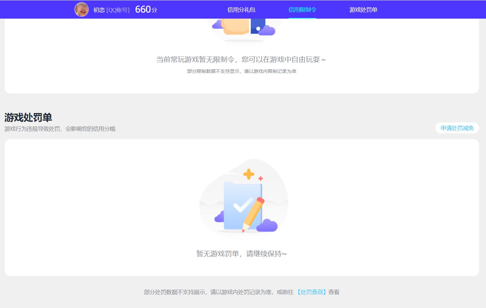Switch to the 信用限制令 tab
Image resolution: width=486 pixels, height=308 pixels.
click(x=302, y=10)
